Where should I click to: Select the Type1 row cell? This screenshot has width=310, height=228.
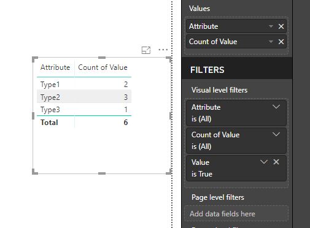pos(50,85)
